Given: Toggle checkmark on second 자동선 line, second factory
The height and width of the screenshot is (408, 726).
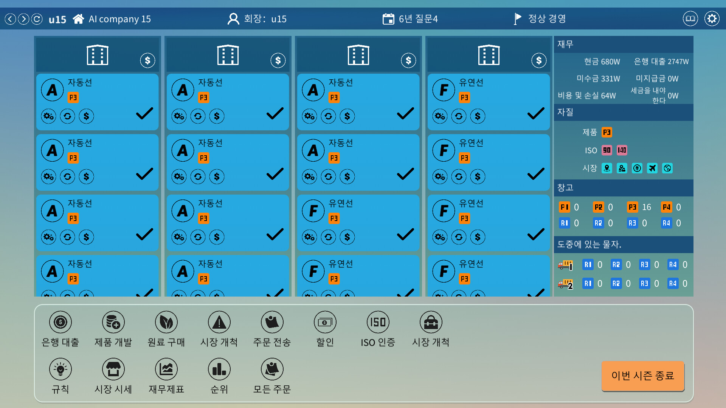Looking at the screenshot, I should [275, 174].
